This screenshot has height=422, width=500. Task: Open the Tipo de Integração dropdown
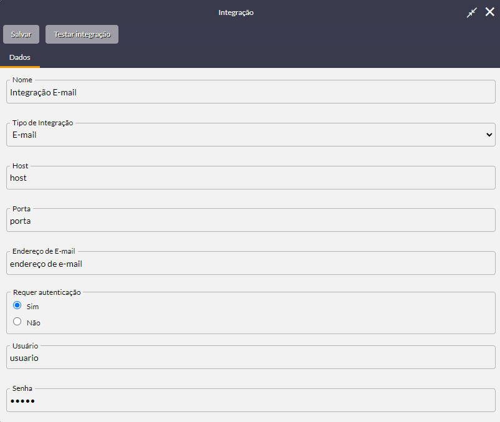coord(251,135)
